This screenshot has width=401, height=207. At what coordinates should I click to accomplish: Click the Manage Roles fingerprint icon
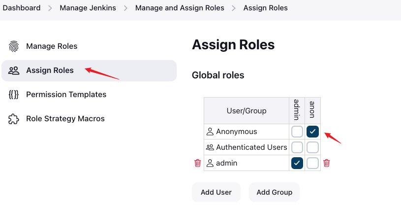point(14,46)
